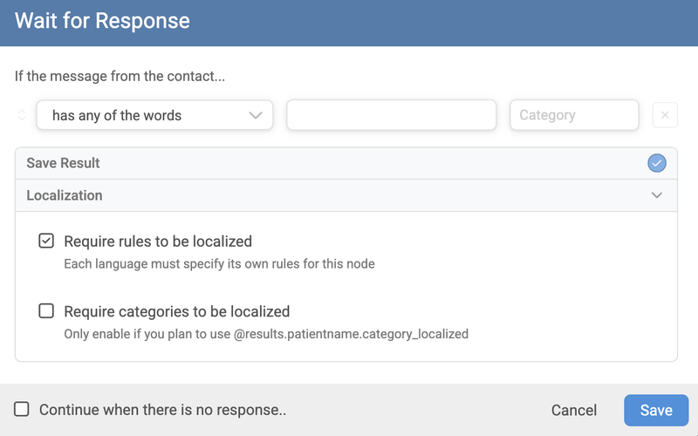Click the "Continue when there is no response" label
698x436 pixels.
point(163,410)
